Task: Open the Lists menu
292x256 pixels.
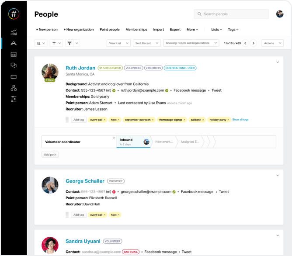Action: pos(216,30)
